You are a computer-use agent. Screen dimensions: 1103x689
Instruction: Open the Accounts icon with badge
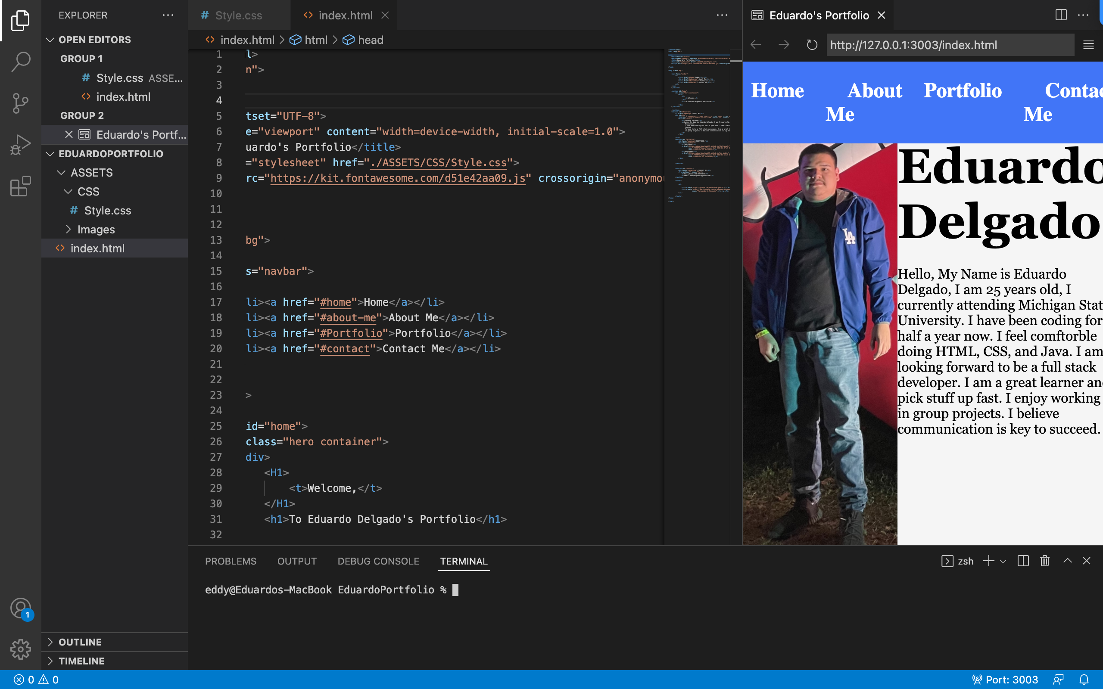click(21, 609)
